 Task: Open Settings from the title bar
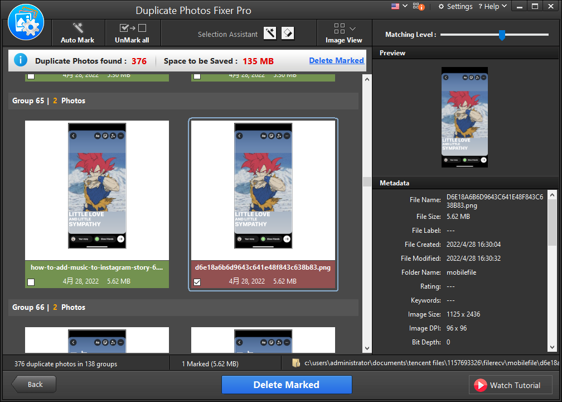pos(456,7)
